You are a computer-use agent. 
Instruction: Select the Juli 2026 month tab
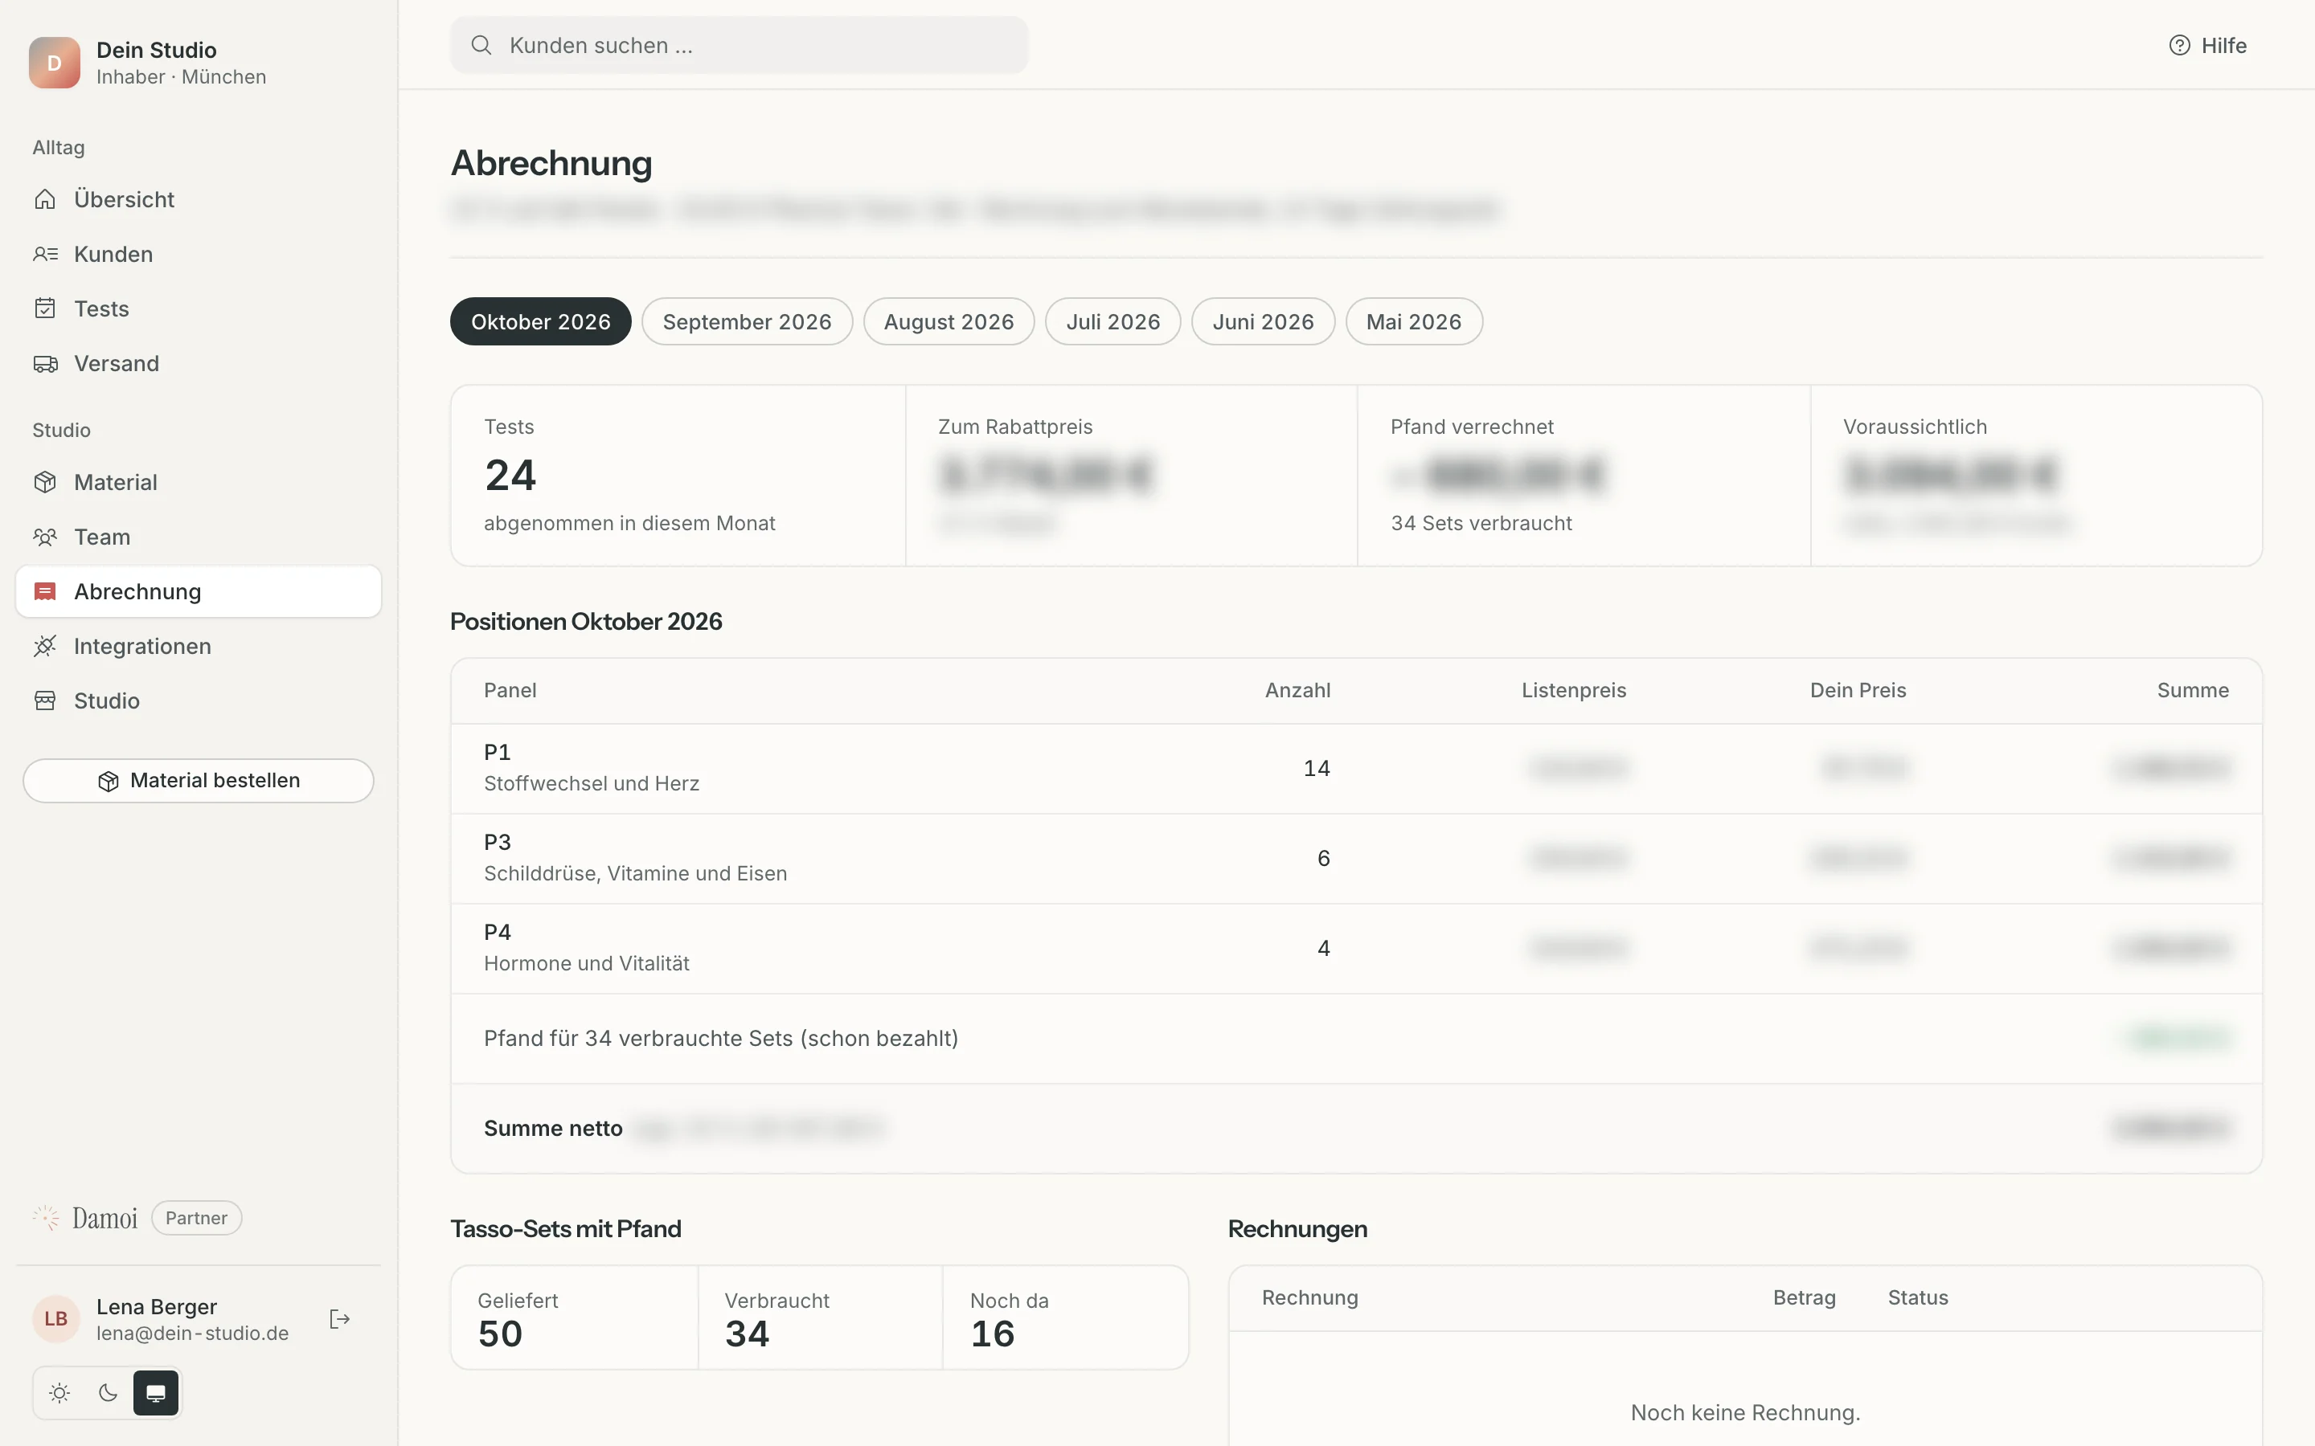click(1113, 321)
